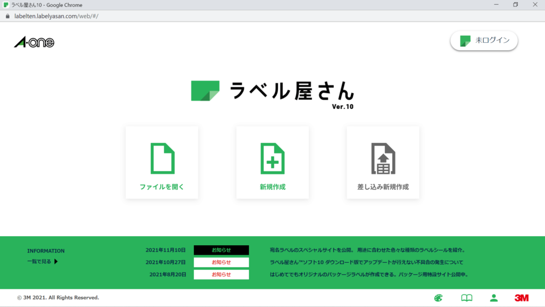This screenshot has height=307, width=545.
Task: Close the Chrome window
Action: (535, 4)
